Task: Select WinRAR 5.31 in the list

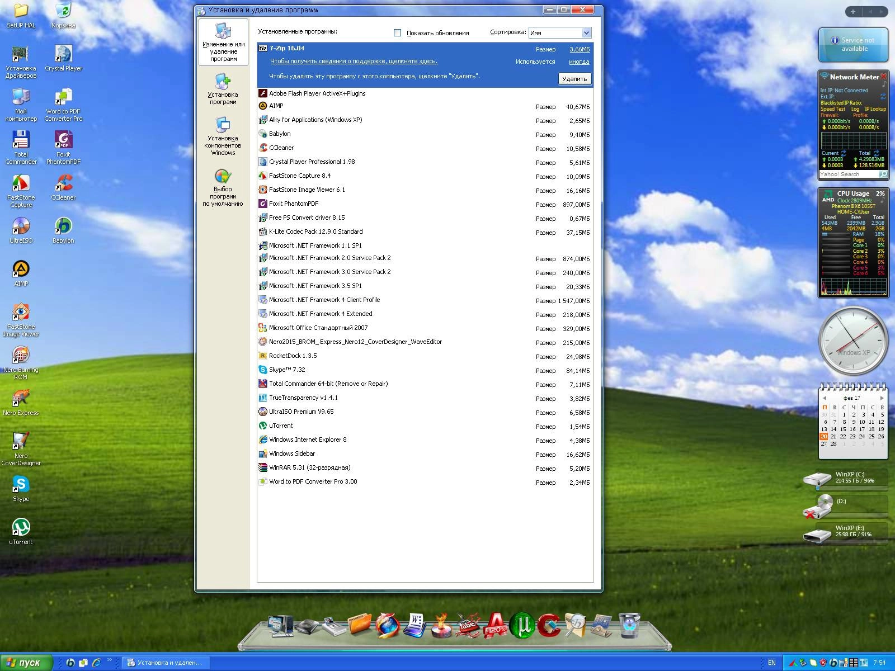Action: pyautogui.click(x=425, y=468)
